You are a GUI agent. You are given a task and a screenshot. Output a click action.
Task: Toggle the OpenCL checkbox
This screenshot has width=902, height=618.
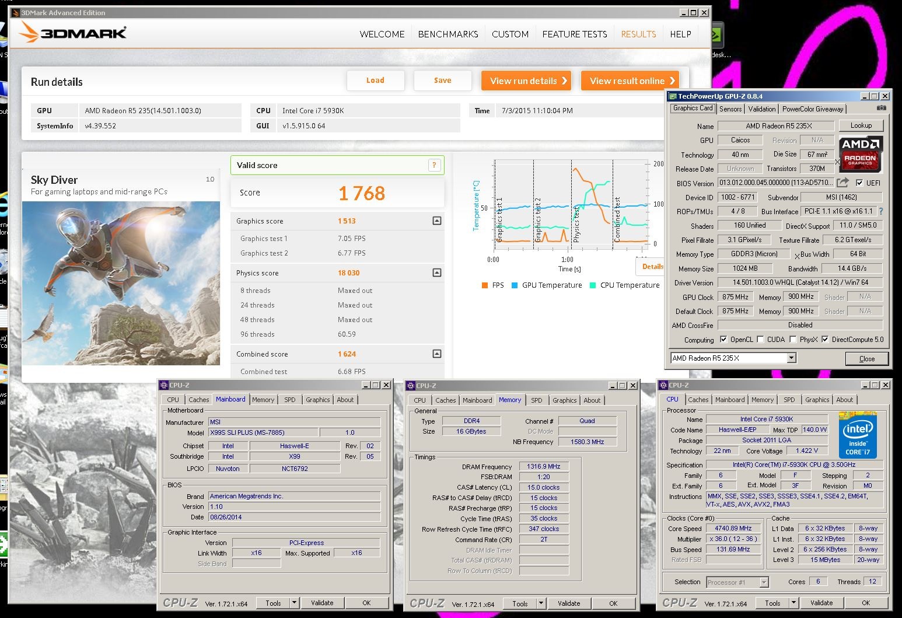click(723, 339)
